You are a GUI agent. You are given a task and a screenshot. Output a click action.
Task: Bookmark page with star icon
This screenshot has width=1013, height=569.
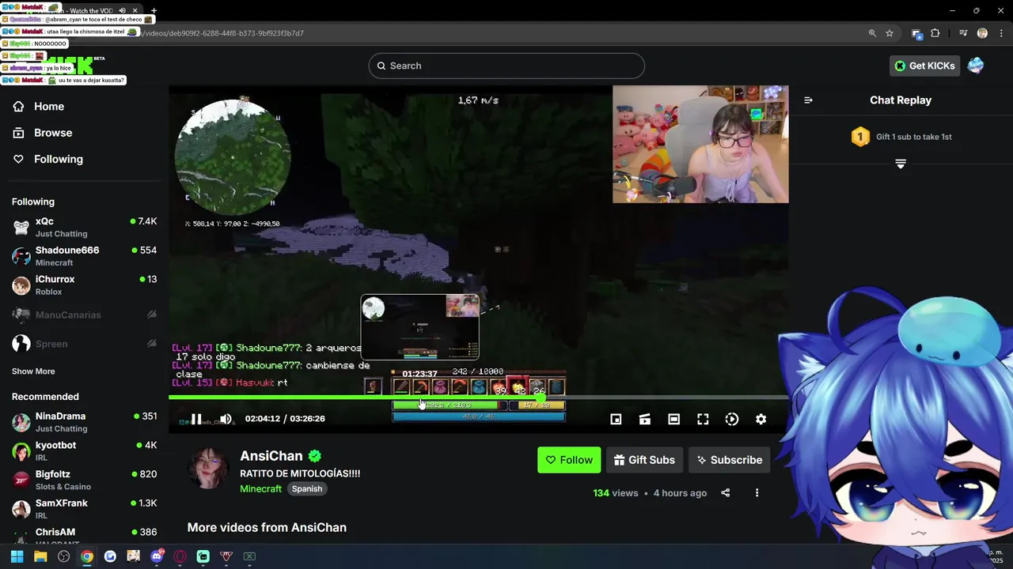[x=890, y=33]
